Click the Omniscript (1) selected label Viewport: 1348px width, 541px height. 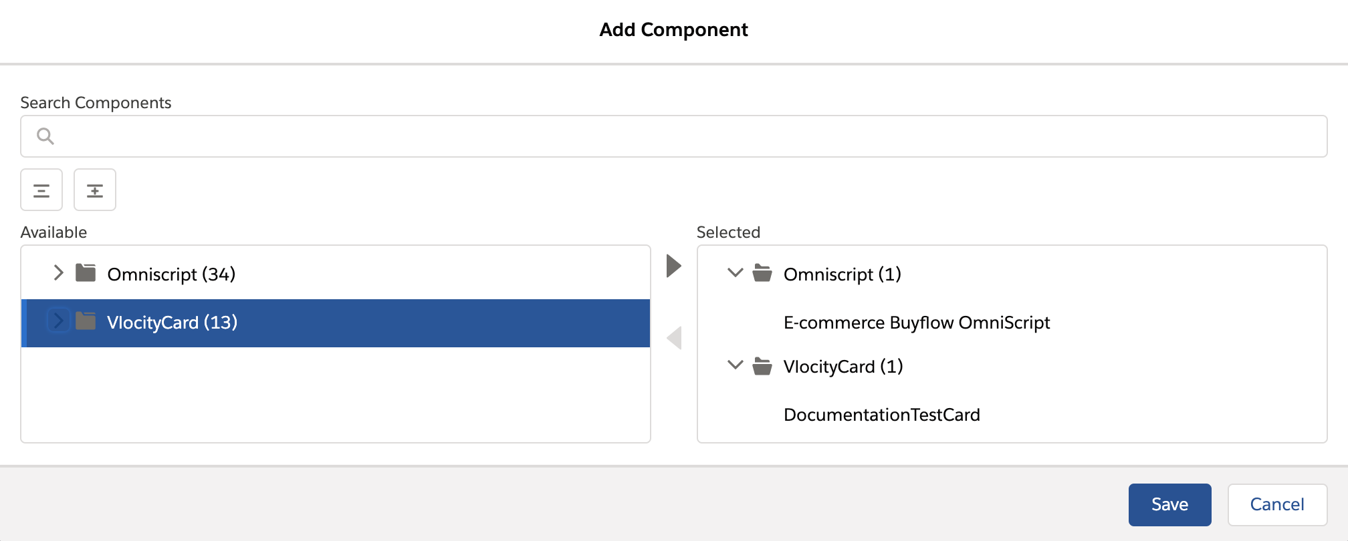(x=842, y=275)
